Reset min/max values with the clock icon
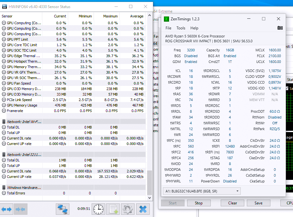This screenshot has width=293, height=217. (x=98, y=209)
